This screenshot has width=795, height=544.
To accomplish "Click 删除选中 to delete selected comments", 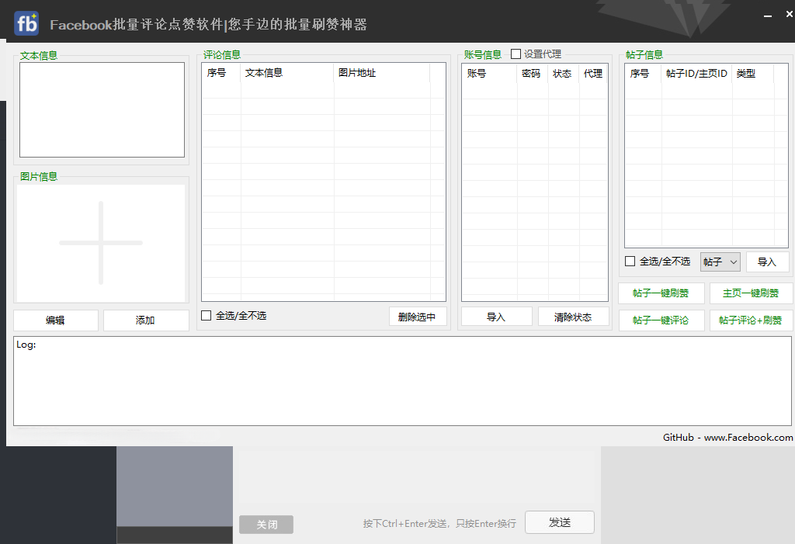I will [418, 317].
